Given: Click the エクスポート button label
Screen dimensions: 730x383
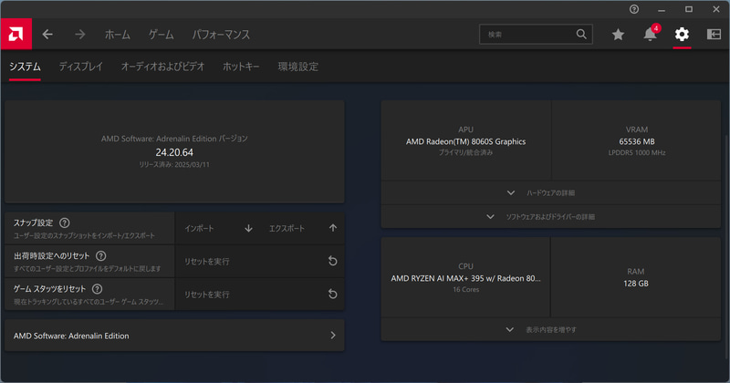Looking at the screenshot, I should point(287,229).
